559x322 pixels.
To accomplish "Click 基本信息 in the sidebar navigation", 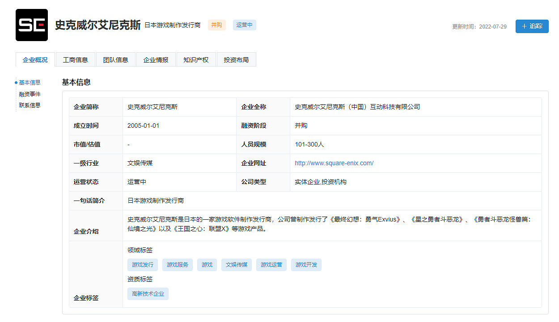I will [30, 82].
